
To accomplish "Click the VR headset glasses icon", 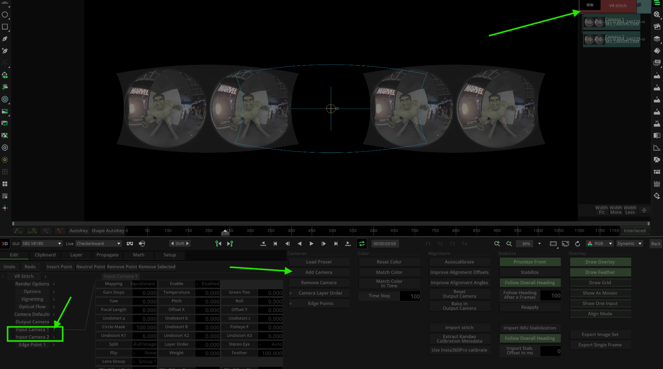I will (x=130, y=244).
